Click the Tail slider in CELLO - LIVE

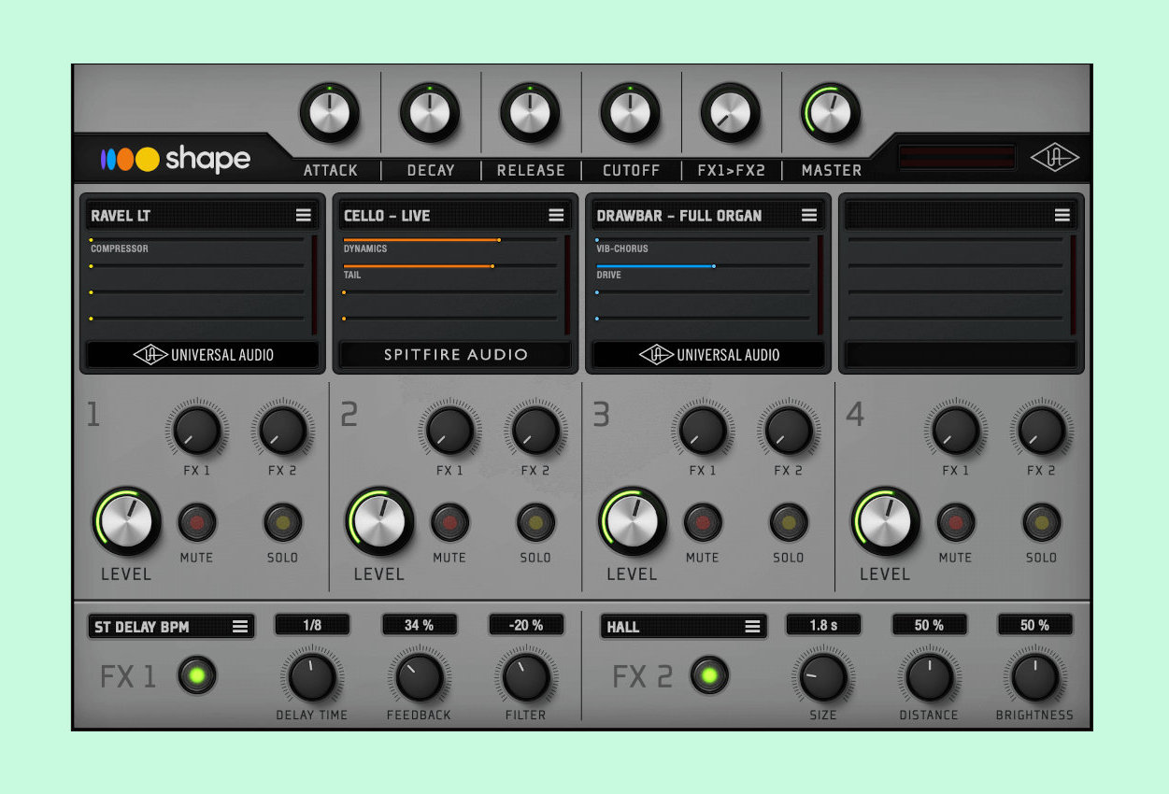point(450,266)
